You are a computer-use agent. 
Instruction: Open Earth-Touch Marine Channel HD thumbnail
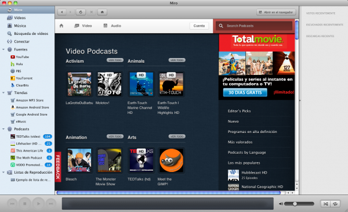click(142, 84)
